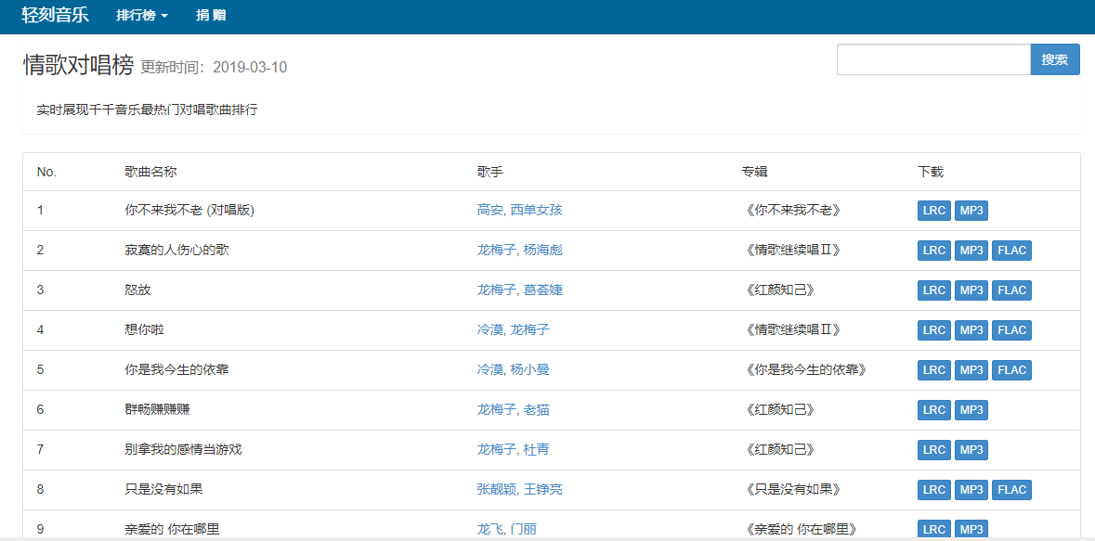Open artist link 张靓颖, 王铮亮
Screen dimensions: 1095x541
pyautogui.click(x=519, y=489)
